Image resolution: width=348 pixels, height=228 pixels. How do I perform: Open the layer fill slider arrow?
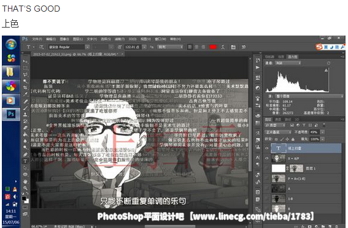click(x=322, y=139)
